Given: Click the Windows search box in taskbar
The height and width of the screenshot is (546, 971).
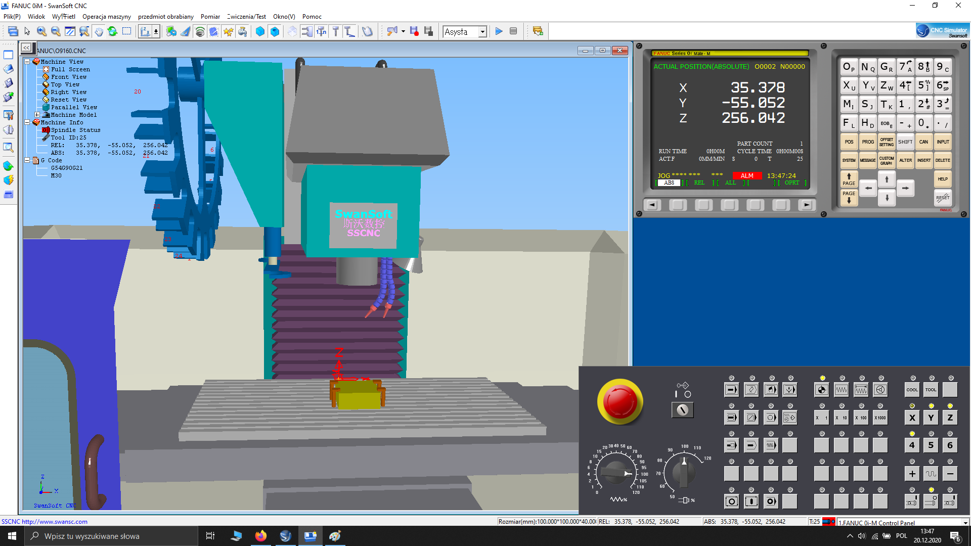Looking at the screenshot, I should pos(111,536).
